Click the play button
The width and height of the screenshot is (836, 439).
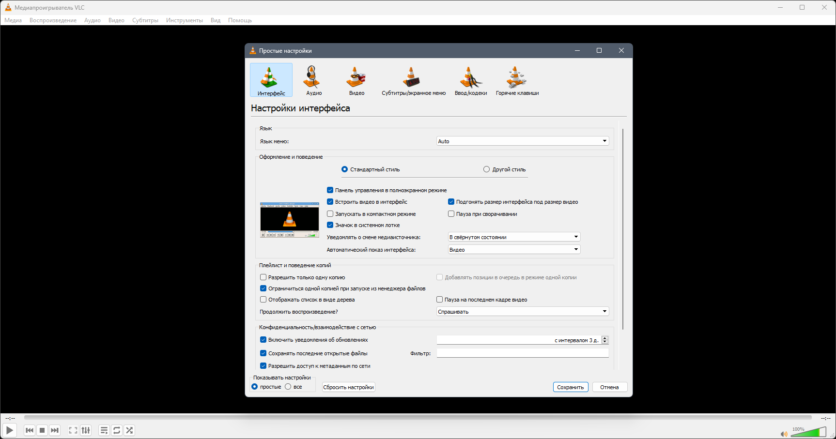pyautogui.click(x=10, y=430)
